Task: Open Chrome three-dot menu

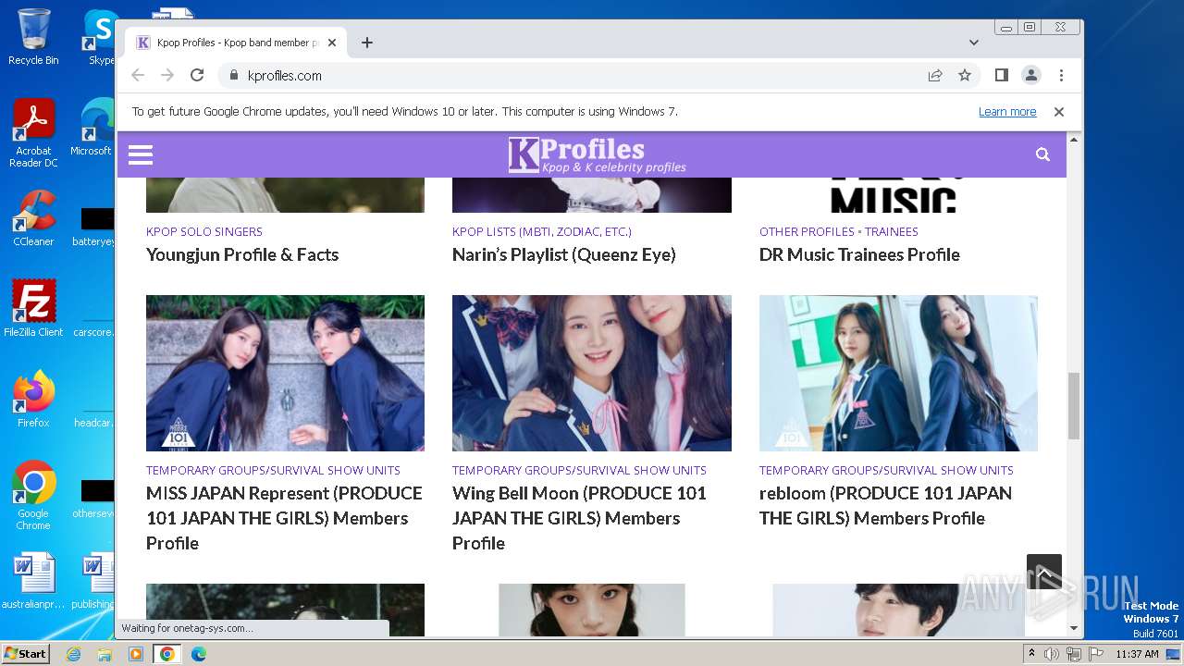Action: 1061,76
